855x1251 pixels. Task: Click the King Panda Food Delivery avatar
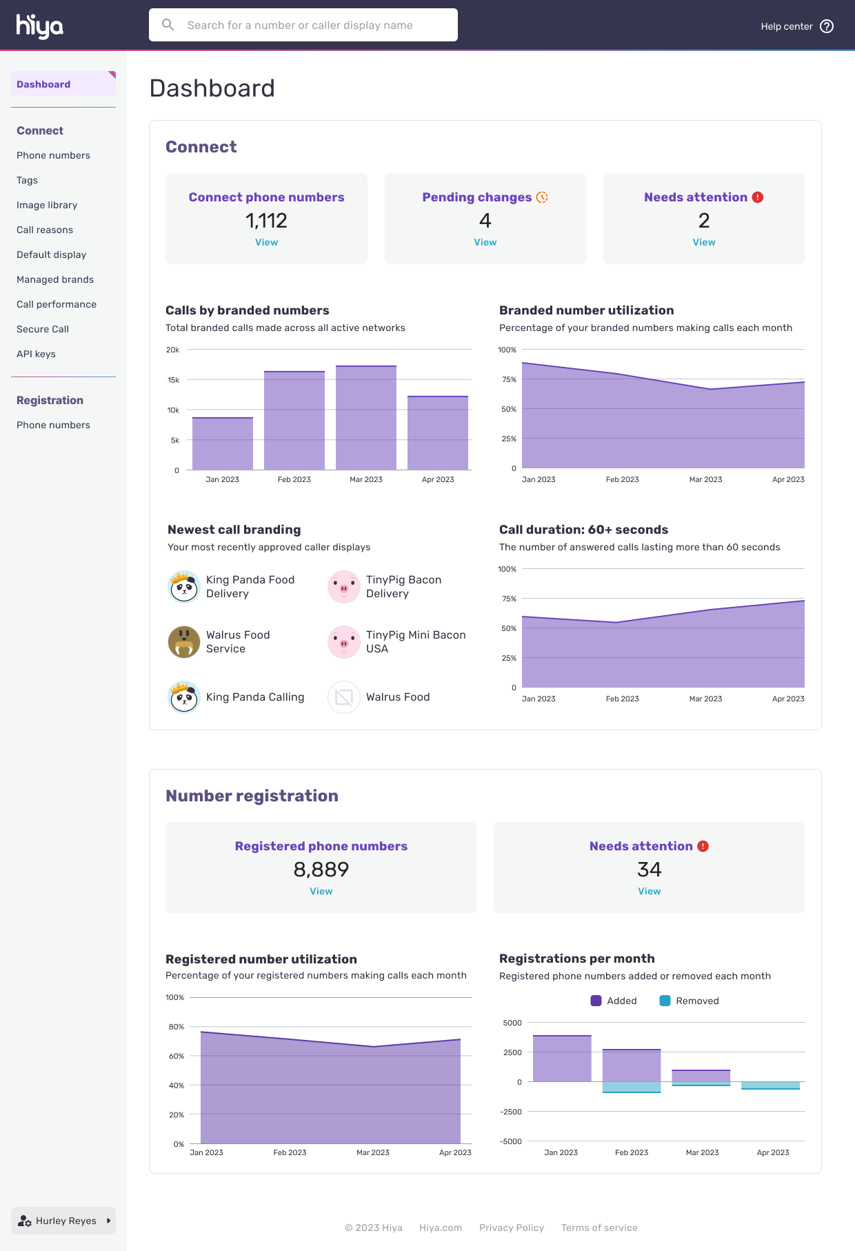coord(184,587)
